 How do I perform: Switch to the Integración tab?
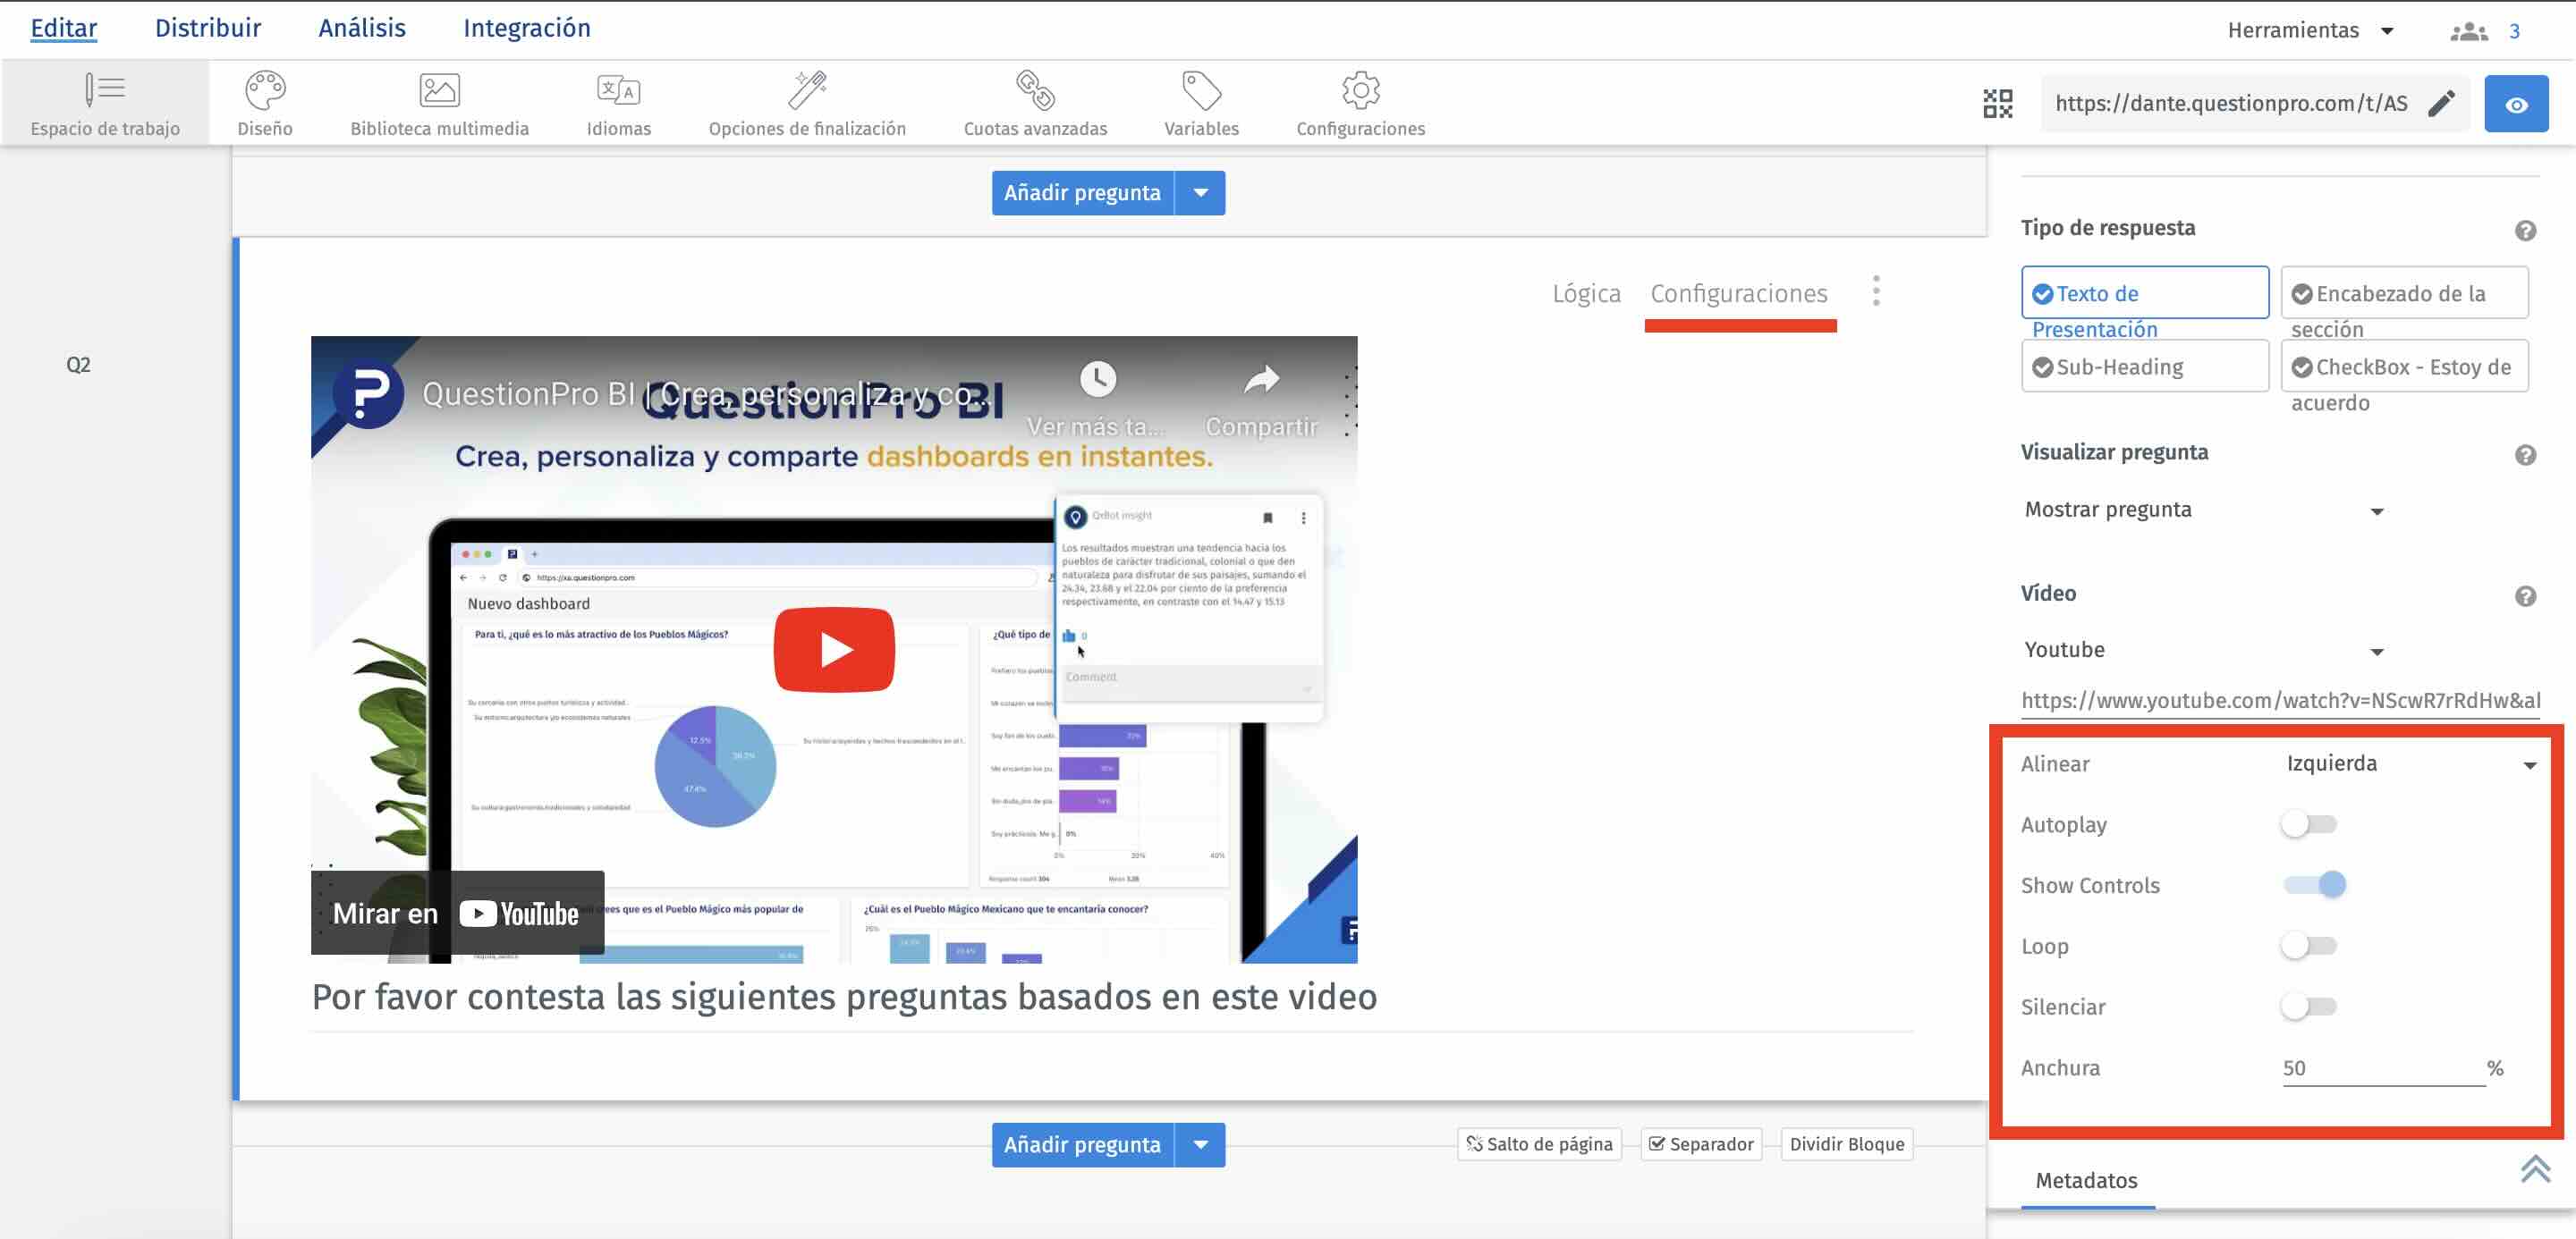click(x=527, y=28)
